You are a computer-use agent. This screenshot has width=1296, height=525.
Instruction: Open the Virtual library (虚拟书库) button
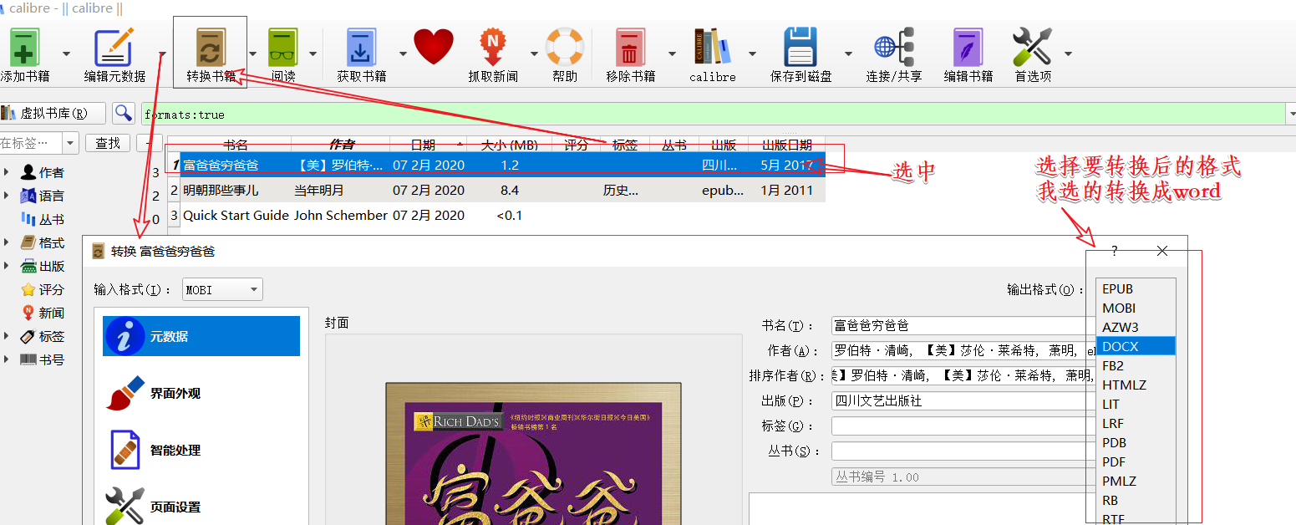click(52, 114)
